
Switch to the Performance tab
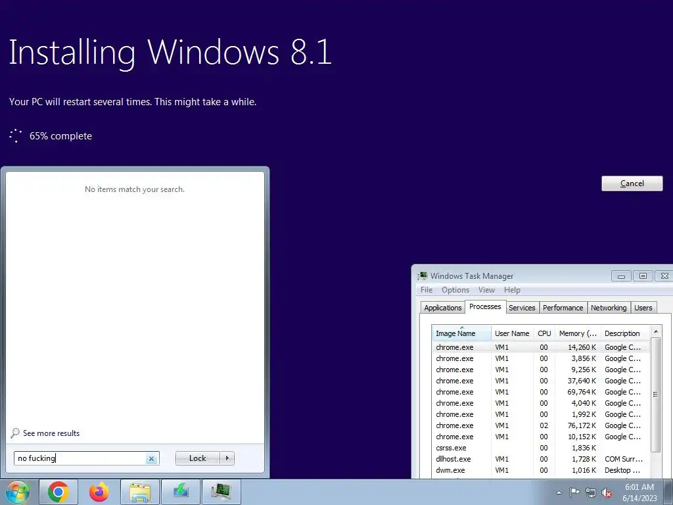[x=563, y=308]
